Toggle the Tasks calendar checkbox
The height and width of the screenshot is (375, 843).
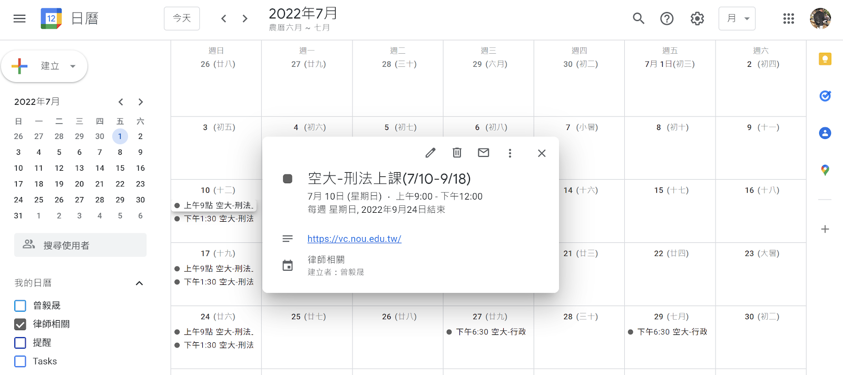(x=21, y=361)
